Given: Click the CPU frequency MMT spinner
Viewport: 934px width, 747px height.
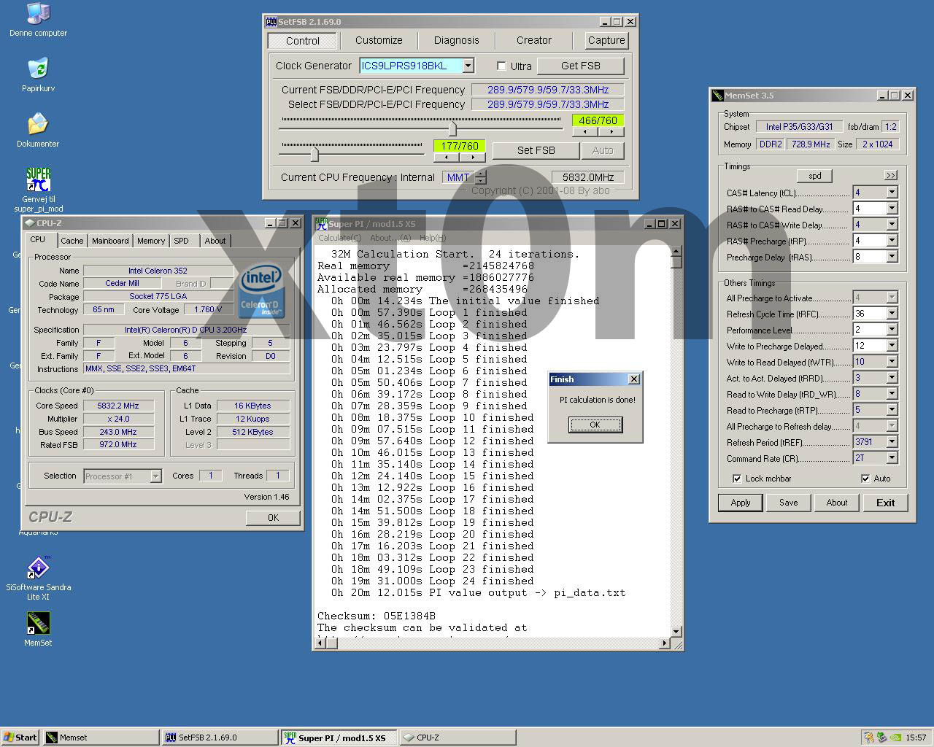Looking at the screenshot, I should pyautogui.click(x=480, y=177).
